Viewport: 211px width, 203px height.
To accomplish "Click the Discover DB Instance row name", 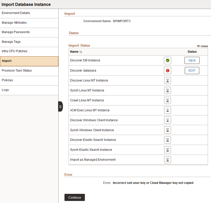I will [85, 60].
